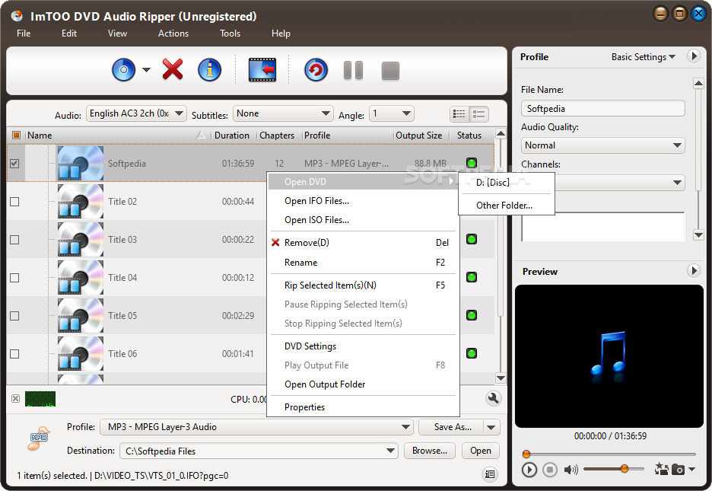
Task: Click the Title 04 disc thumbnail
Action: point(81,277)
